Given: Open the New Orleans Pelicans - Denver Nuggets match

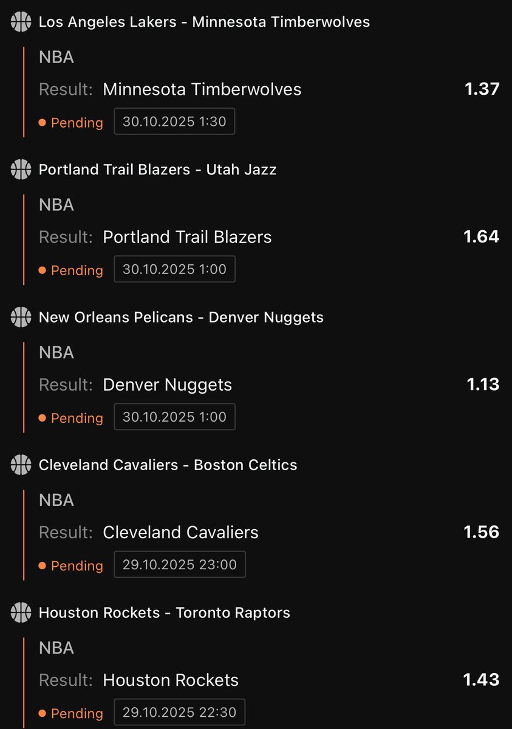Looking at the screenshot, I should click(x=181, y=317).
